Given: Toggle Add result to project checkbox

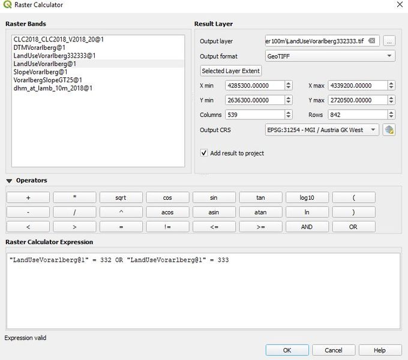Looking at the screenshot, I should 205,153.
